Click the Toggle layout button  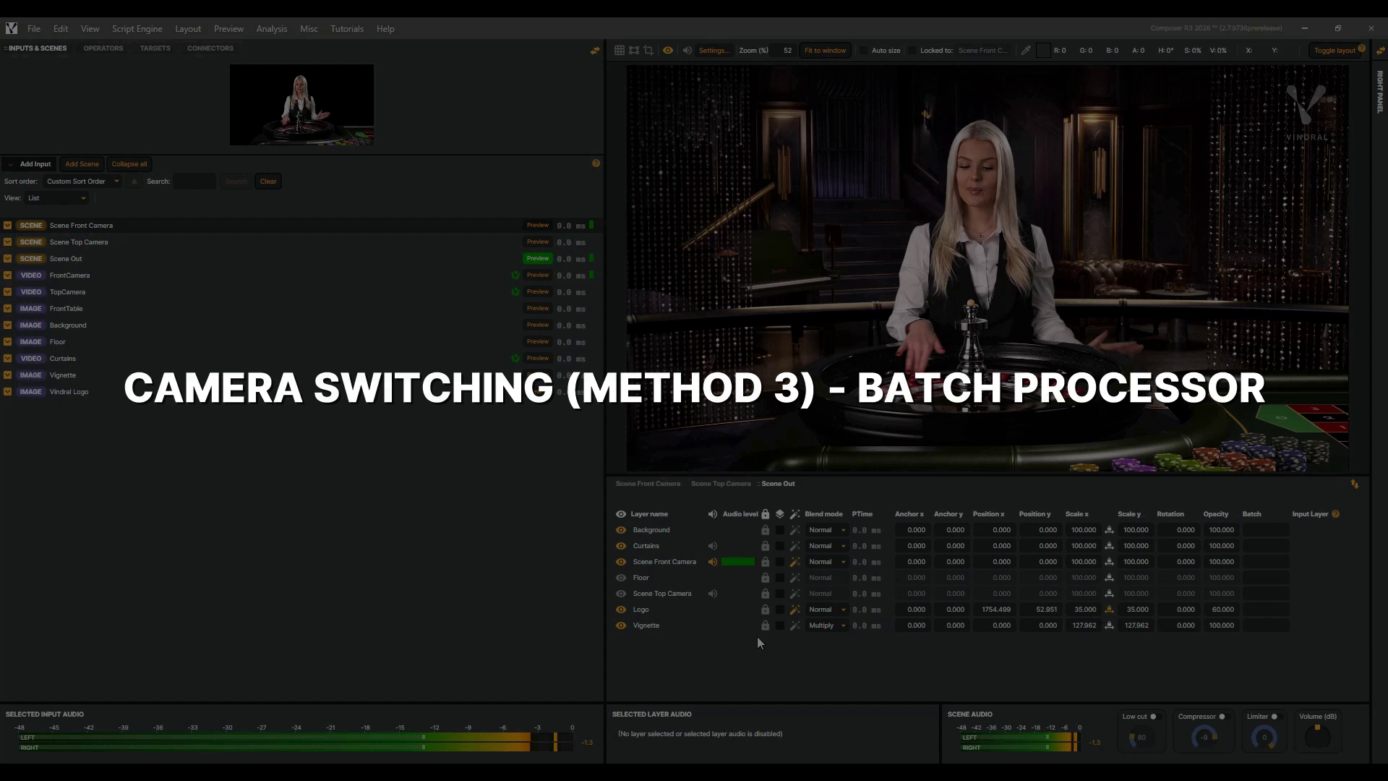pos(1335,51)
